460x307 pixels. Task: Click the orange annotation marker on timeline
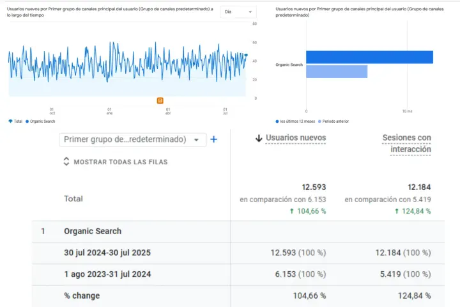tap(160, 101)
